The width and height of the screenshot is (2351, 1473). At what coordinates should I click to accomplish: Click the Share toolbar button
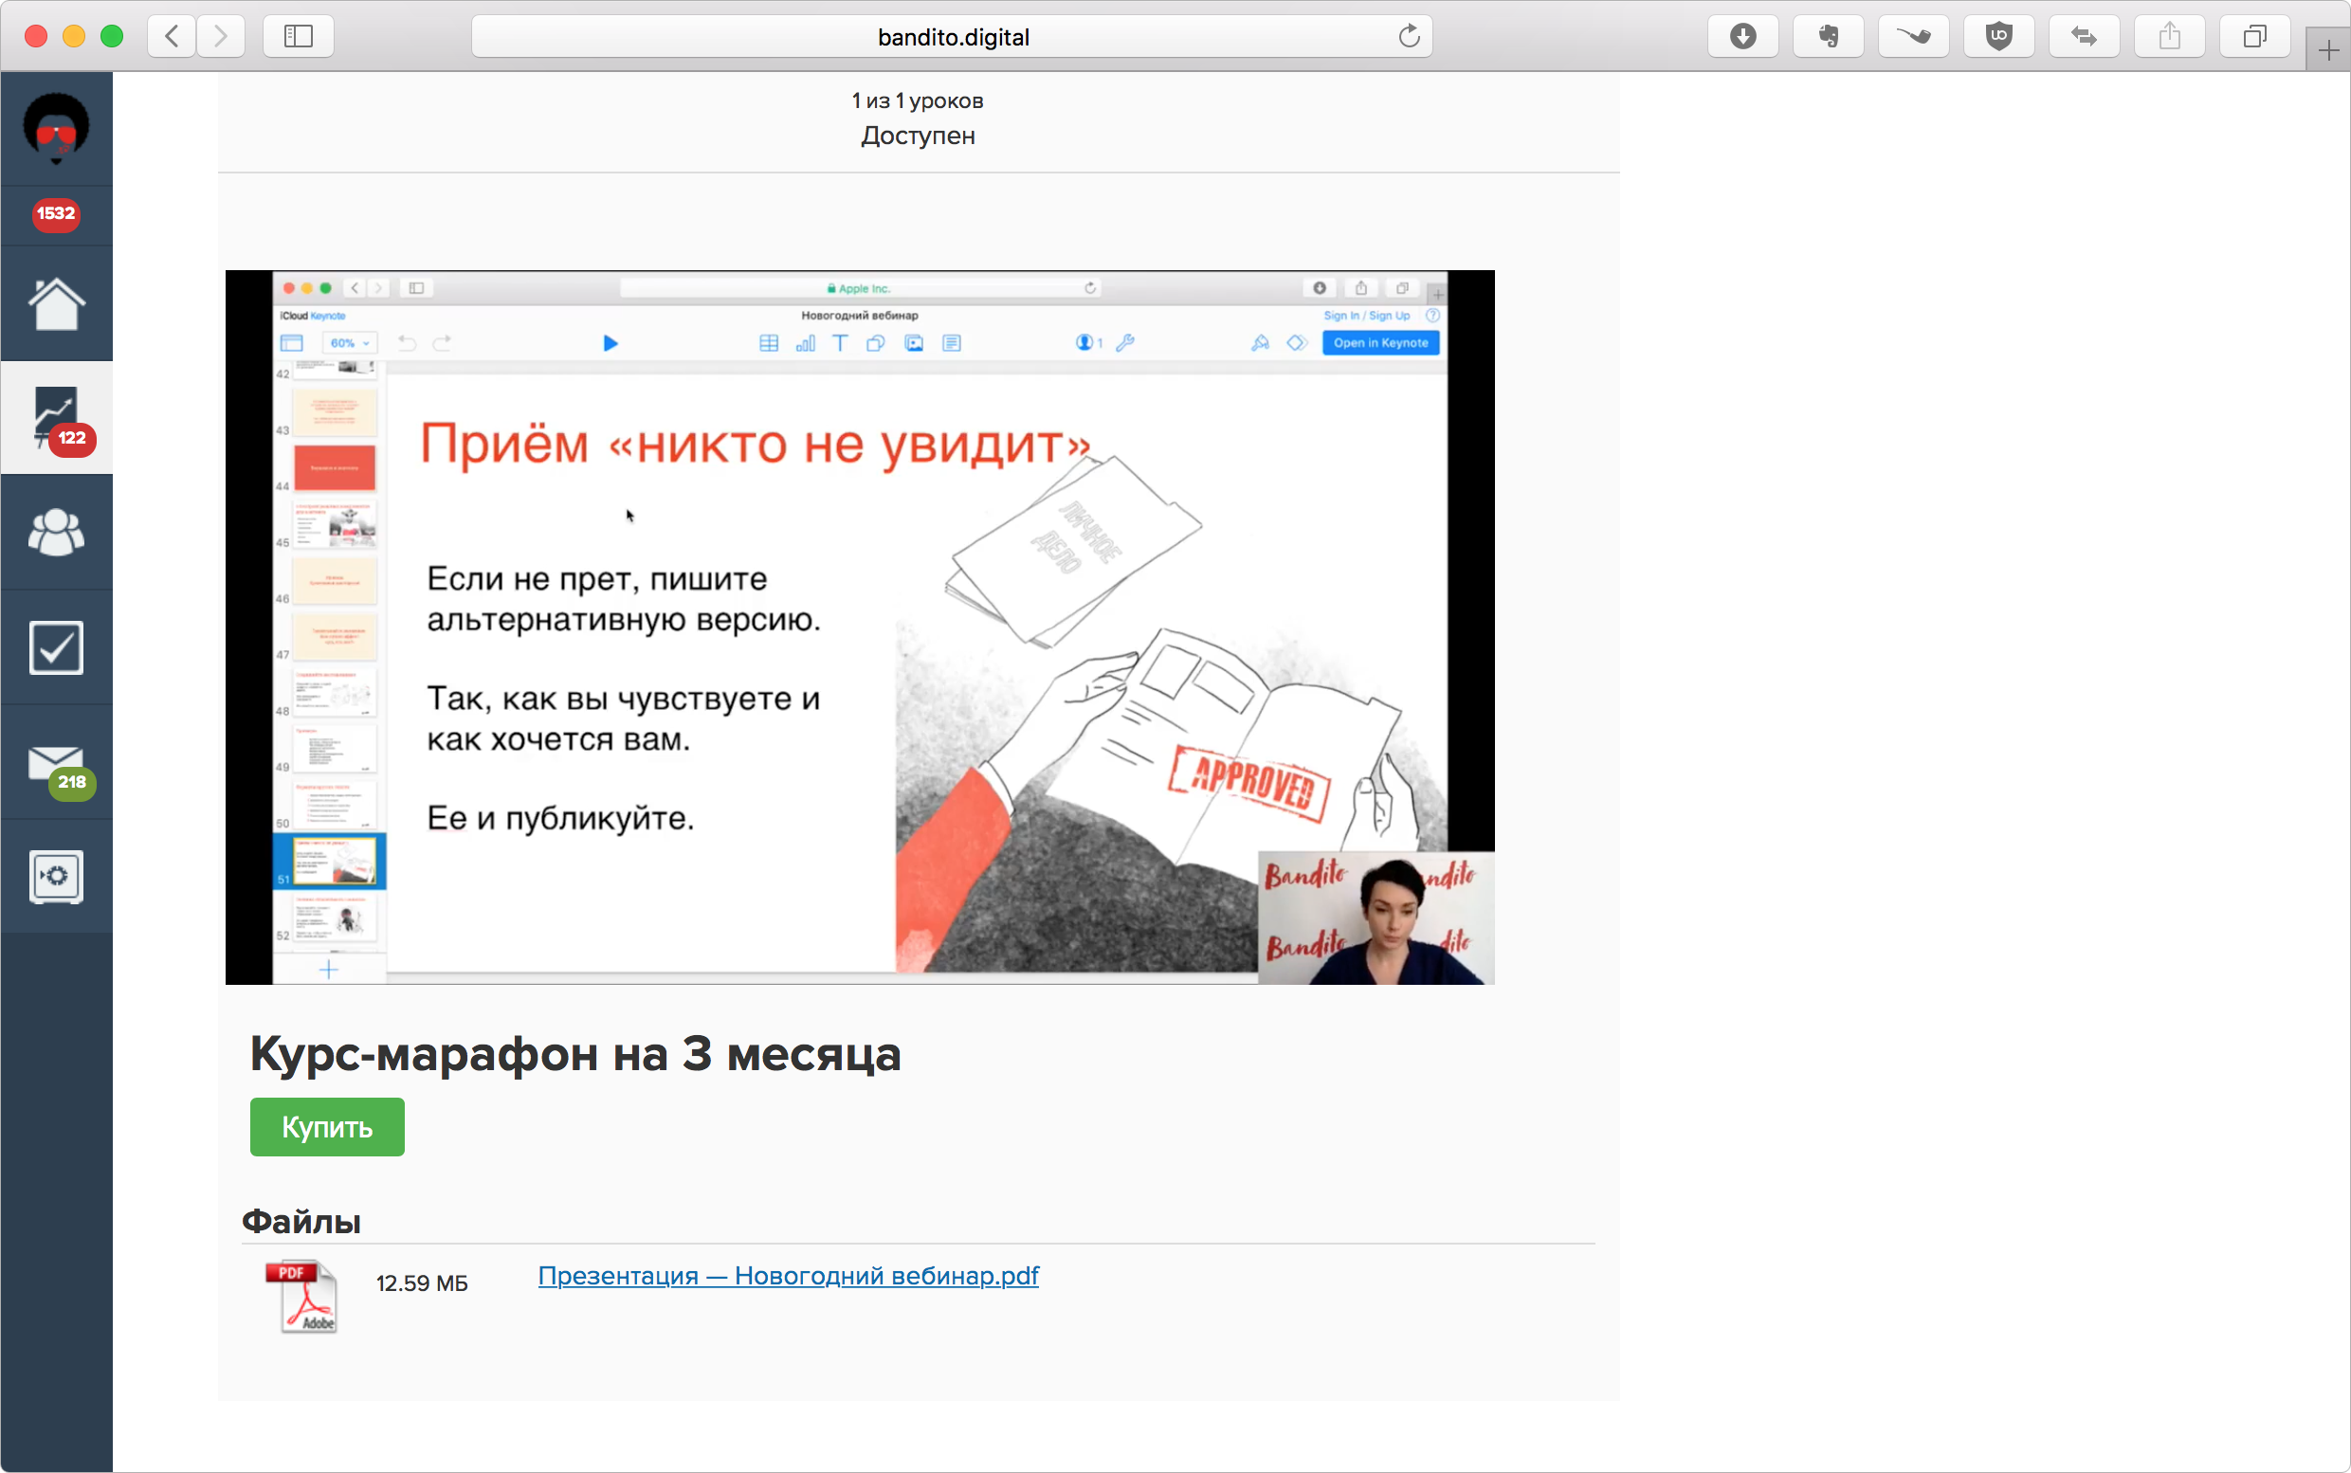pyautogui.click(x=2169, y=37)
